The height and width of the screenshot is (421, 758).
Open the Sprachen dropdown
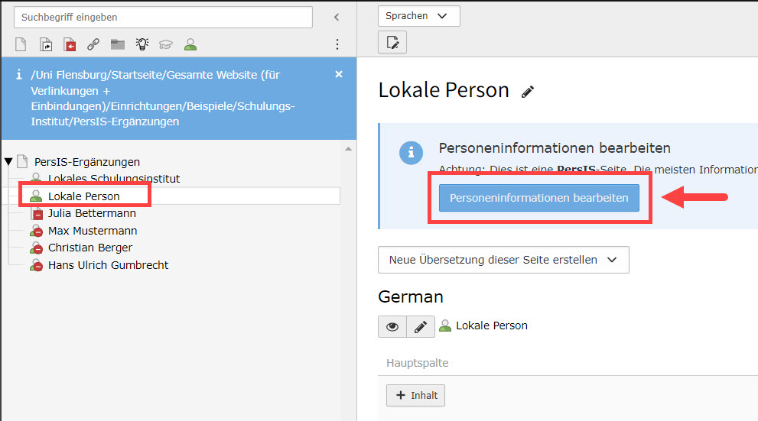coord(418,16)
